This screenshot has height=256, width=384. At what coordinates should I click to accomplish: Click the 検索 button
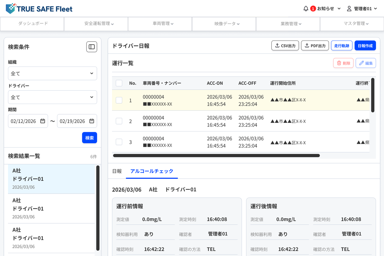(90, 138)
